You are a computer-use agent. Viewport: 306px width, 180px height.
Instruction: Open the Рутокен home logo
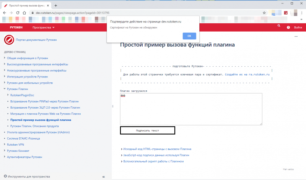(x=16, y=27)
